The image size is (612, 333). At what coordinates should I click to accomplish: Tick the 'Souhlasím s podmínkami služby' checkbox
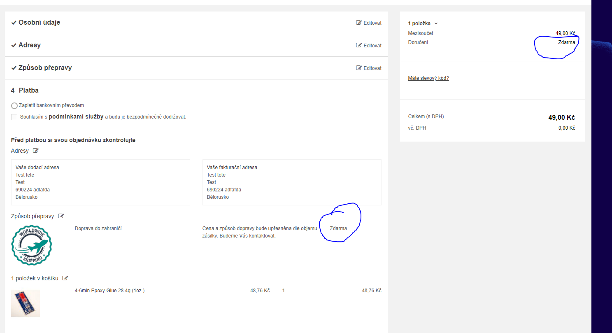coord(14,117)
